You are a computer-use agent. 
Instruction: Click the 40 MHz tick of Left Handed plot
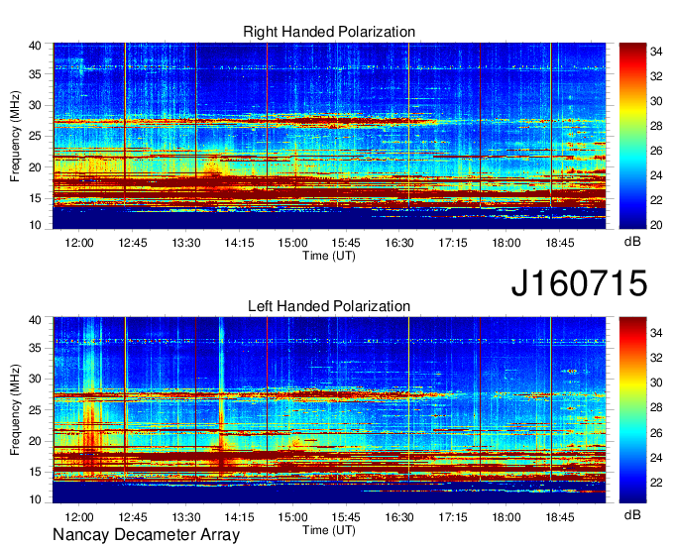pyautogui.click(x=35, y=320)
